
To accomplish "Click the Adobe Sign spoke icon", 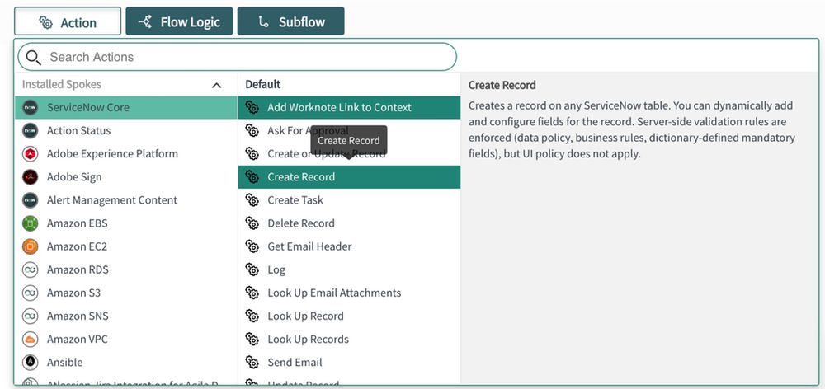I will pyautogui.click(x=30, y=176).
